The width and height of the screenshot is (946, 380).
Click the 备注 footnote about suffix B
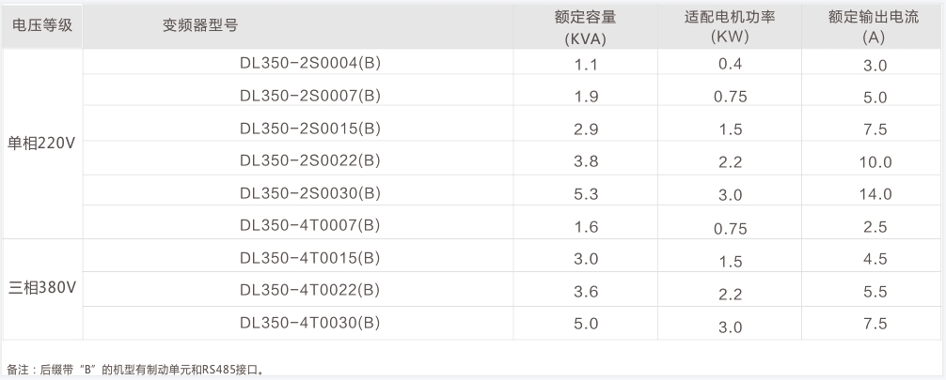(135, 369)
